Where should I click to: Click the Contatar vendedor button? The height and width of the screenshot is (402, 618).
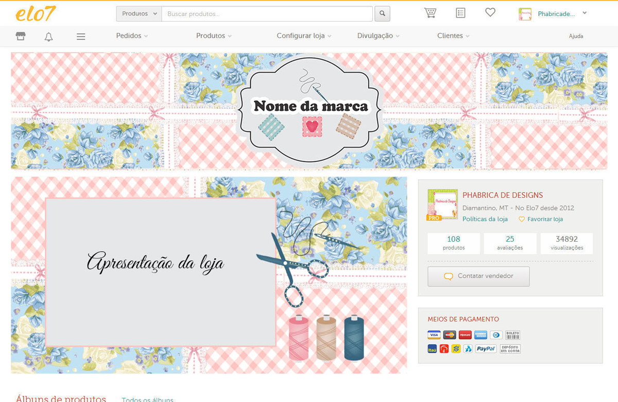478,276
